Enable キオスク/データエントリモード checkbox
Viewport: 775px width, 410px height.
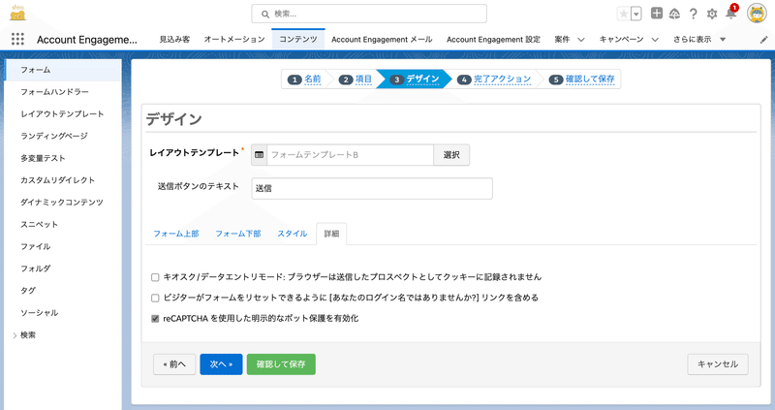point(155,277)
